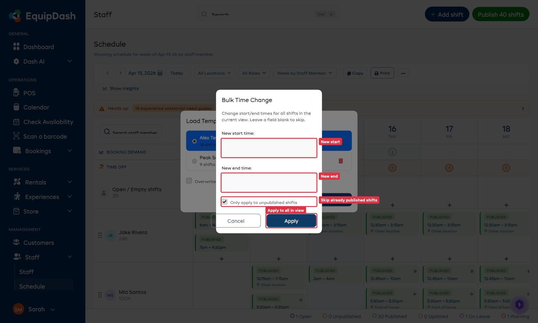Toggle the 0 Unpublished status filter
The image size is (538, 323).
[x=342, y=316]
